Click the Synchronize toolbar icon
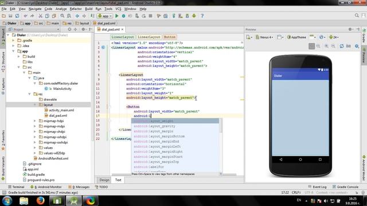The image size is (367, 206). [17, 16]
